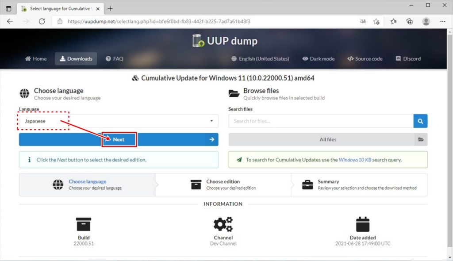The width and height of the screenshot is (453, 261).
Task: Click the archive icon in Choose edition step
Action: point(196,185)
